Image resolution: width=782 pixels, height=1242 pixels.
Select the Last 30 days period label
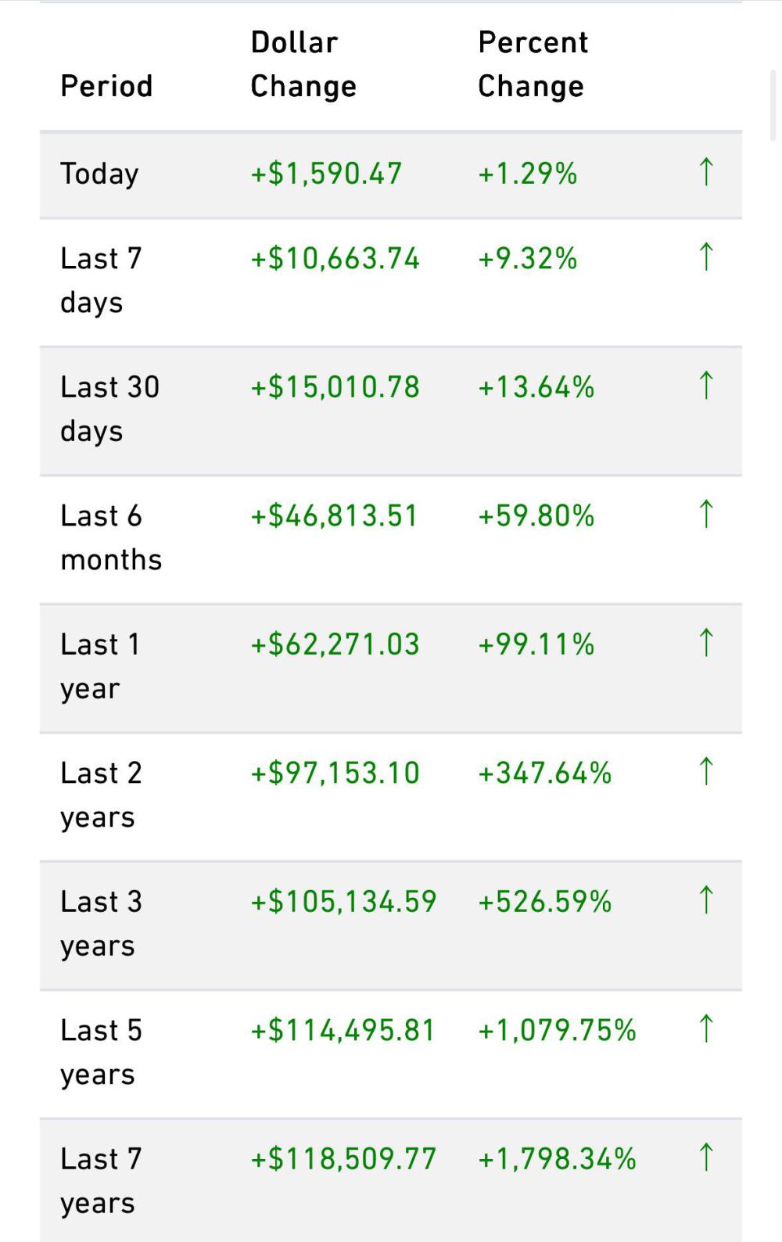pos(109,408)
